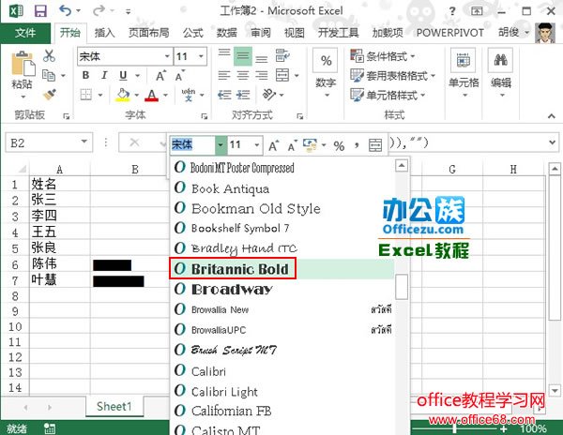The height and width of the screenshot is (435, 563).
Task: Click the text Orientation icon
Action: (x=268, y=95)
